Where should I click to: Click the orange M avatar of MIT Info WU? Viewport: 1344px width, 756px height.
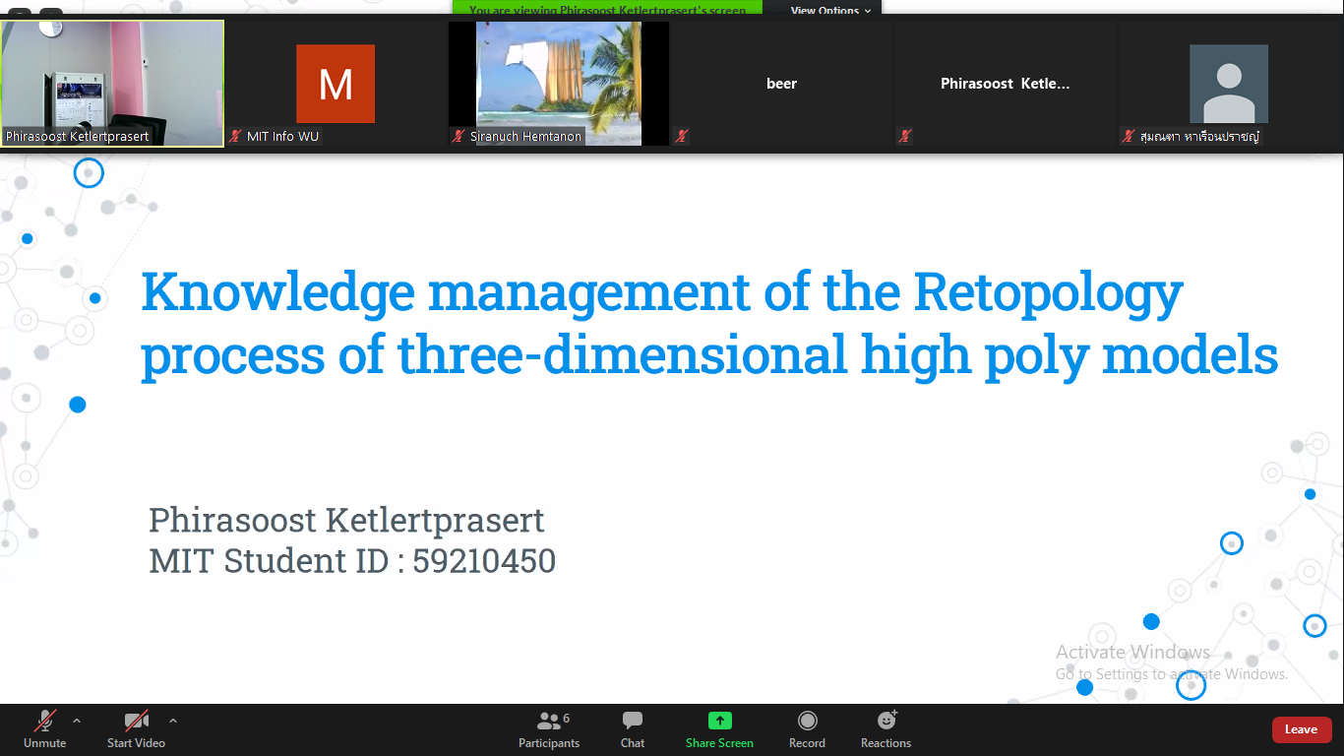[x=336, y=84]
